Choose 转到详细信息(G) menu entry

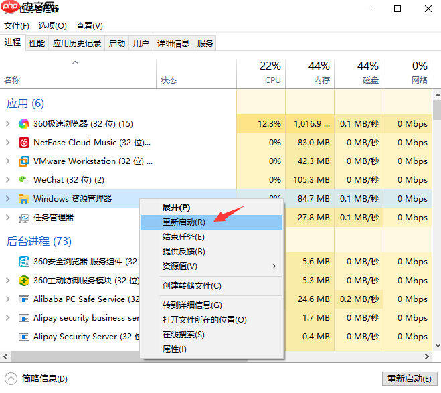pyautogui.click(x=211, y=305)
